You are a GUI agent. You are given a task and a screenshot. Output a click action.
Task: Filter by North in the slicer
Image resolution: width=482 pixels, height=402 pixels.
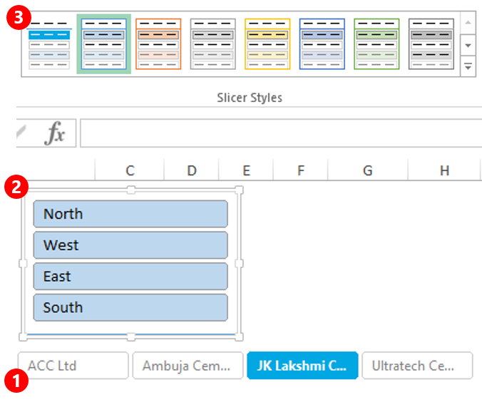pos(130,214)
